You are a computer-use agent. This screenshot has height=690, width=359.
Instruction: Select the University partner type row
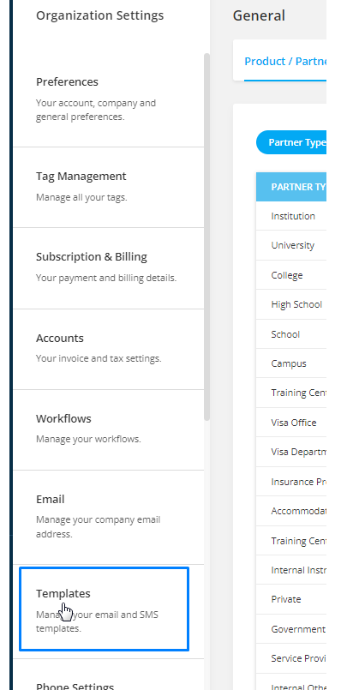[x=291, y=245]
